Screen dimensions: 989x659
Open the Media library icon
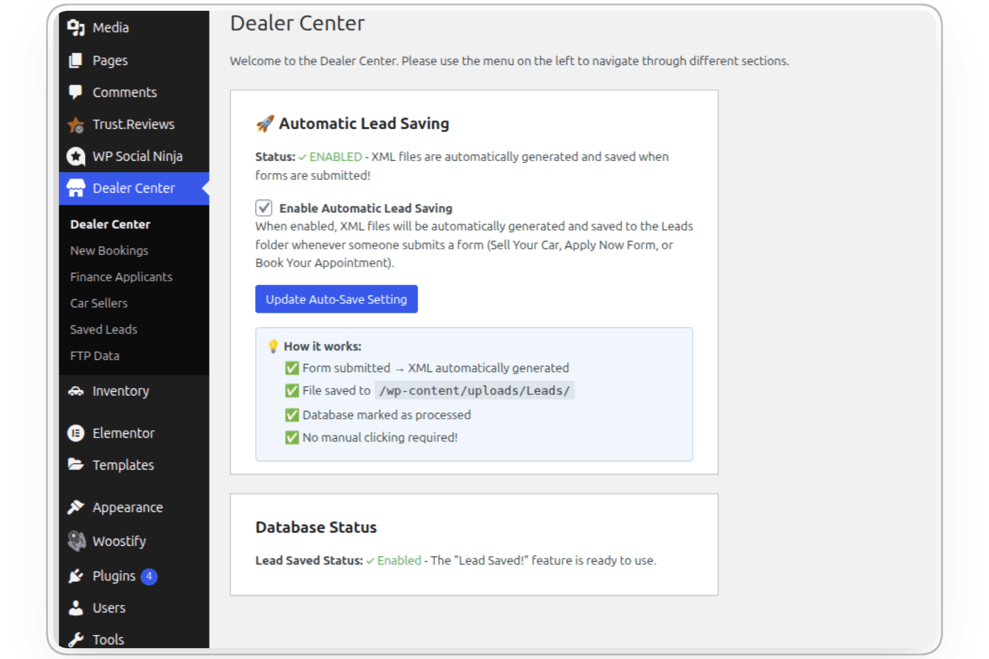click(76, 27)
